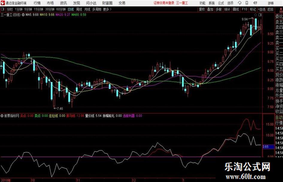
Task: Open the 财富圈 menu
Action: (x=107, y=3)
